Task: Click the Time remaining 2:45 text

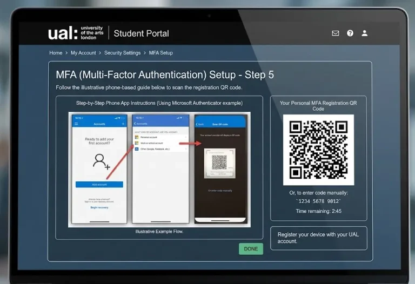Action: tap(318, 211)
